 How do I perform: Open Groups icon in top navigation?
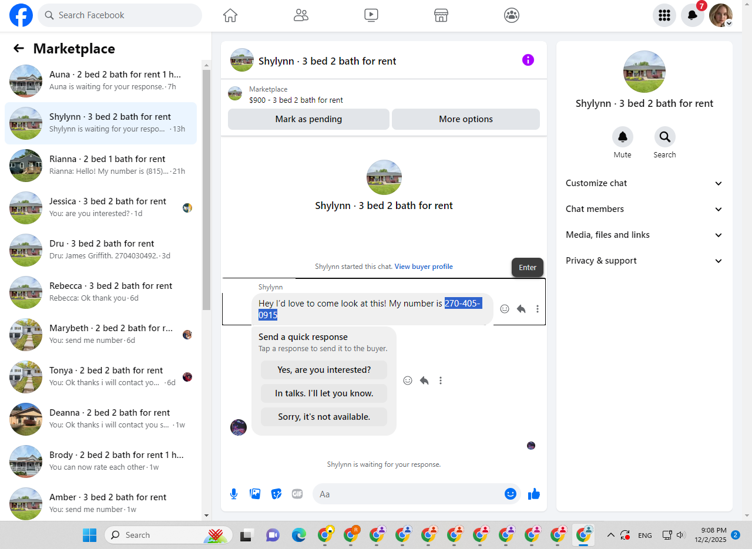click(512, 15)
